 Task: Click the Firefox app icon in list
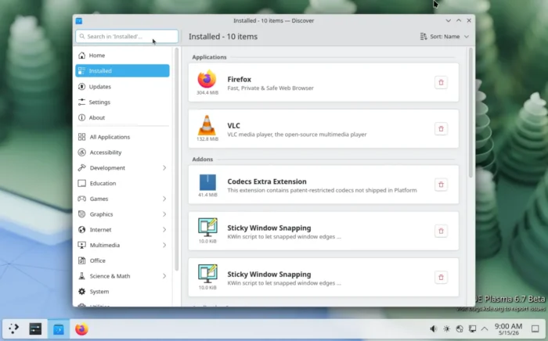207,79
